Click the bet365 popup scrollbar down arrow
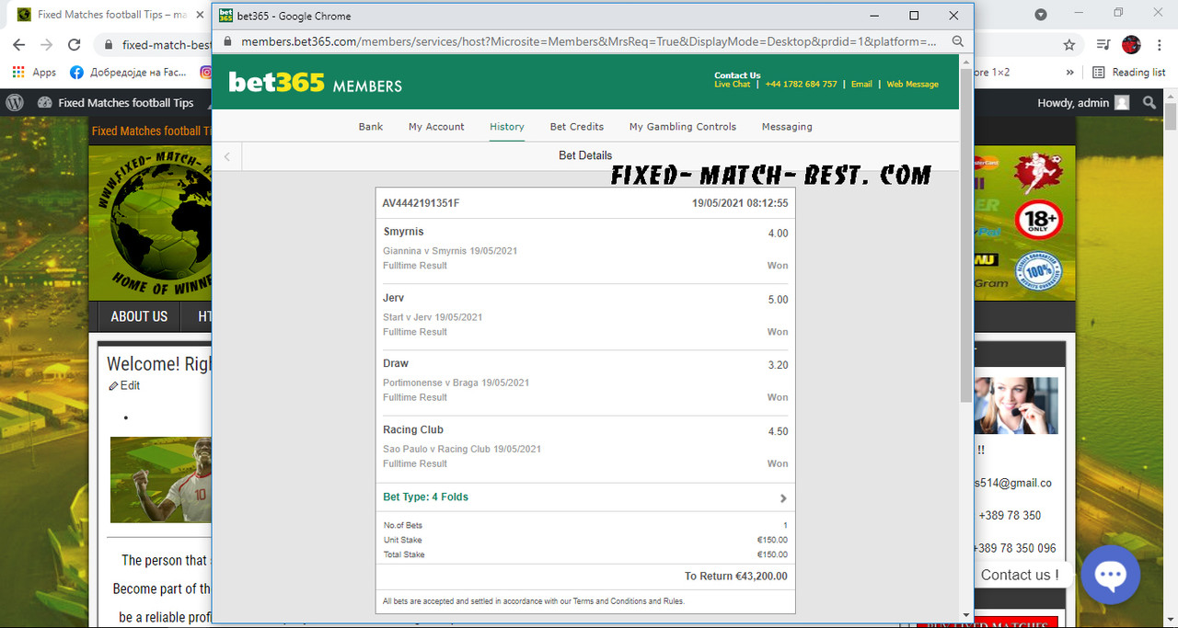The height and width of the screenshot is (628, 1178). pos(965,615)
